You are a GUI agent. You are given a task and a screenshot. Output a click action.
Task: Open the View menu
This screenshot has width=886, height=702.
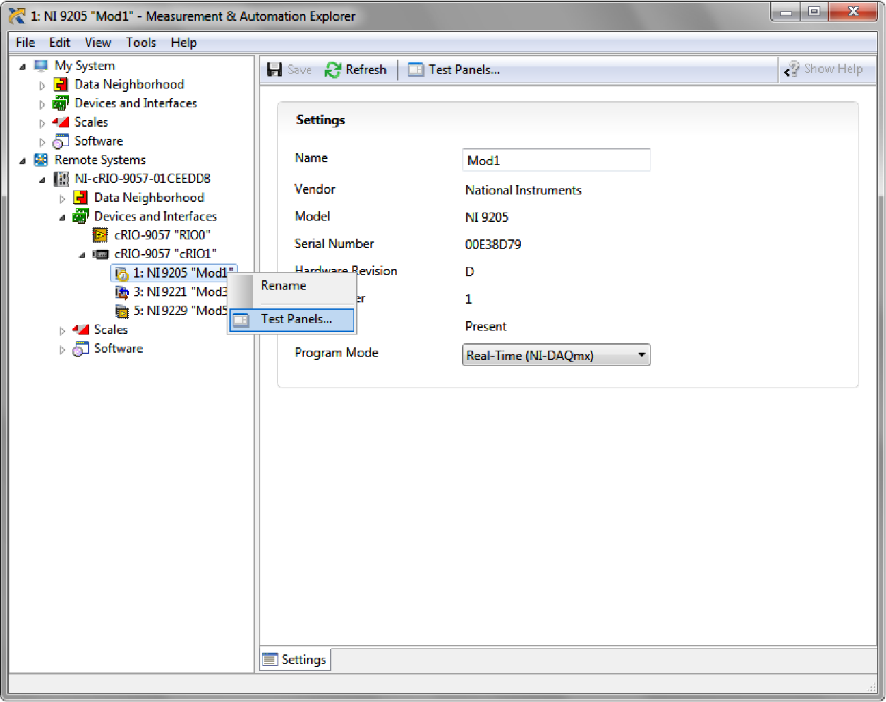pos(98,42)
